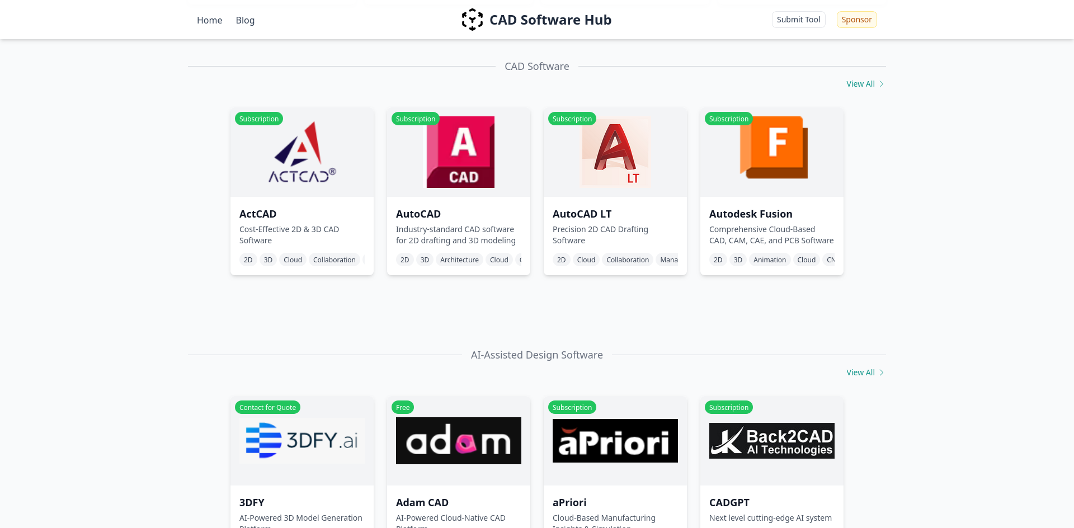The image size is (1074, 528).
Task: Click 'Comprehensive Cloud-Based CAD, CAM, CAE' description
Action: [771, 235]
